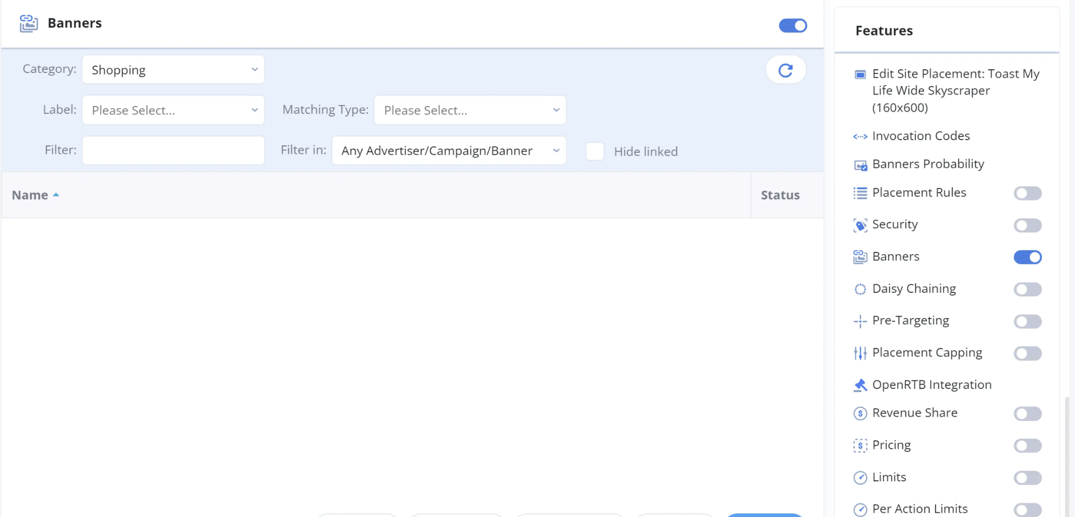Enable the Placement Rules toggle

[1027, 193]
